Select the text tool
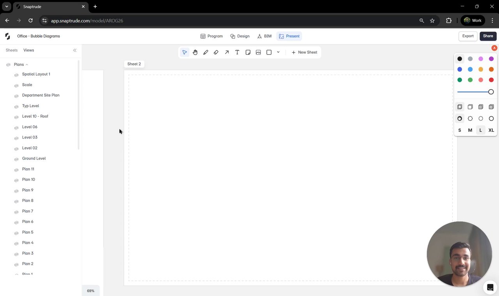This screenshot has width=499, height=296. [x=237, y=52]
